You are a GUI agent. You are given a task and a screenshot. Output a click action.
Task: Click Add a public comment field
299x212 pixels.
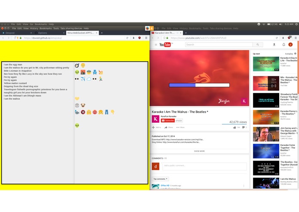click(x=204, y=167)
